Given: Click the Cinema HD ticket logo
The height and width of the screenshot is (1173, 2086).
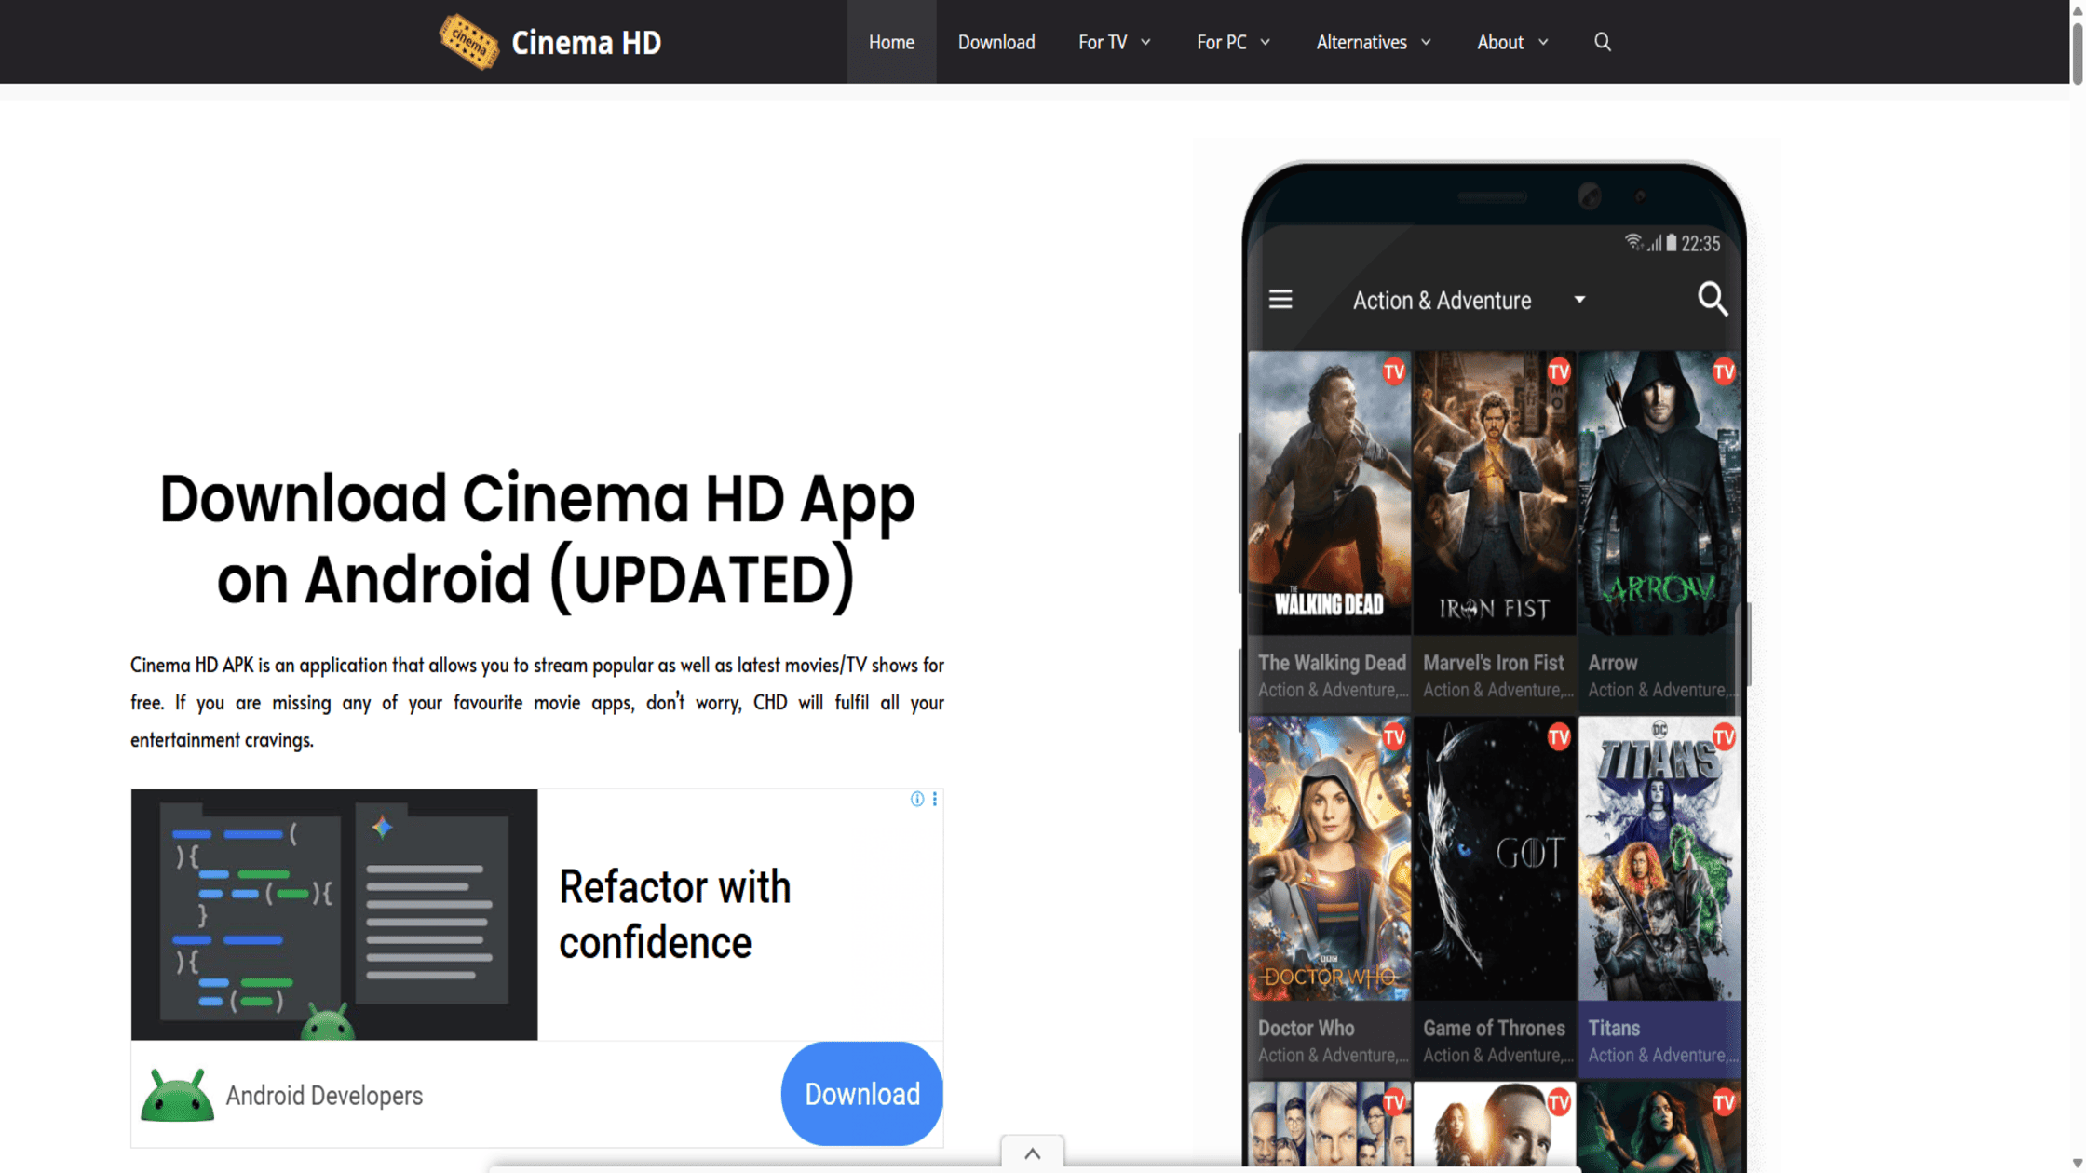Looking at the screenshot, I should [x=467, y=41].
